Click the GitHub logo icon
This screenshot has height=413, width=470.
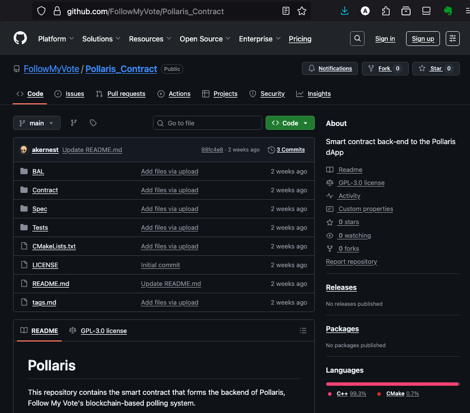20,38
